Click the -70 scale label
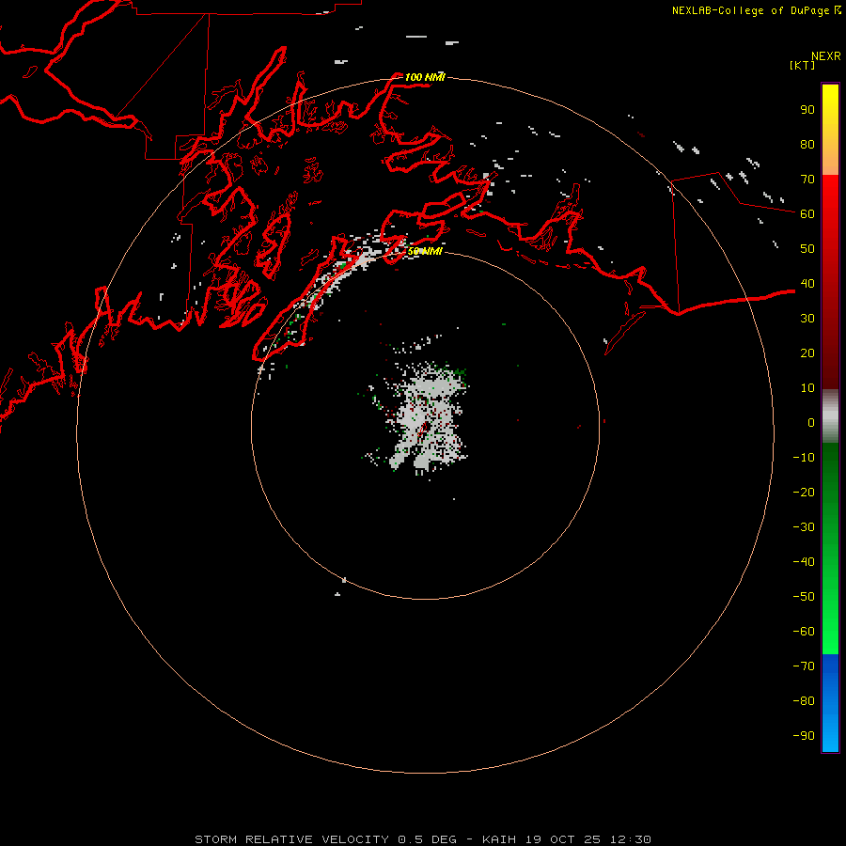Screen dimensions: 846x846 (x=804, y=666)
